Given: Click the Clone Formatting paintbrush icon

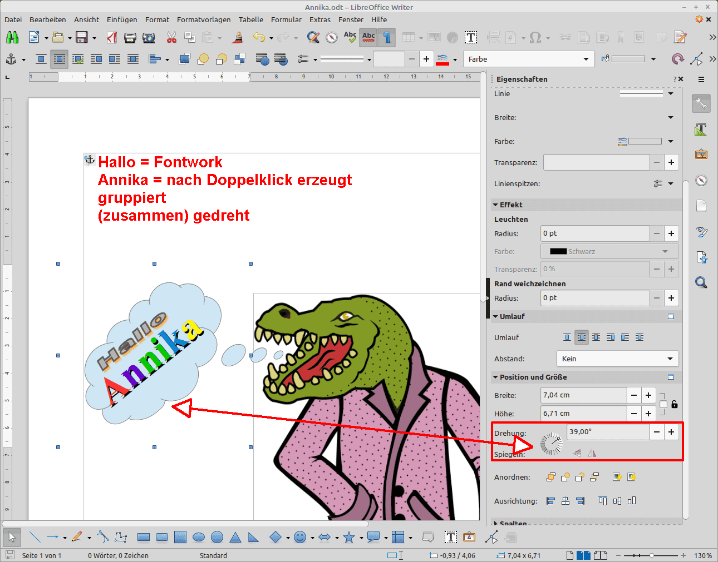Looking at the screenshot, I should [x=238, y=37].
